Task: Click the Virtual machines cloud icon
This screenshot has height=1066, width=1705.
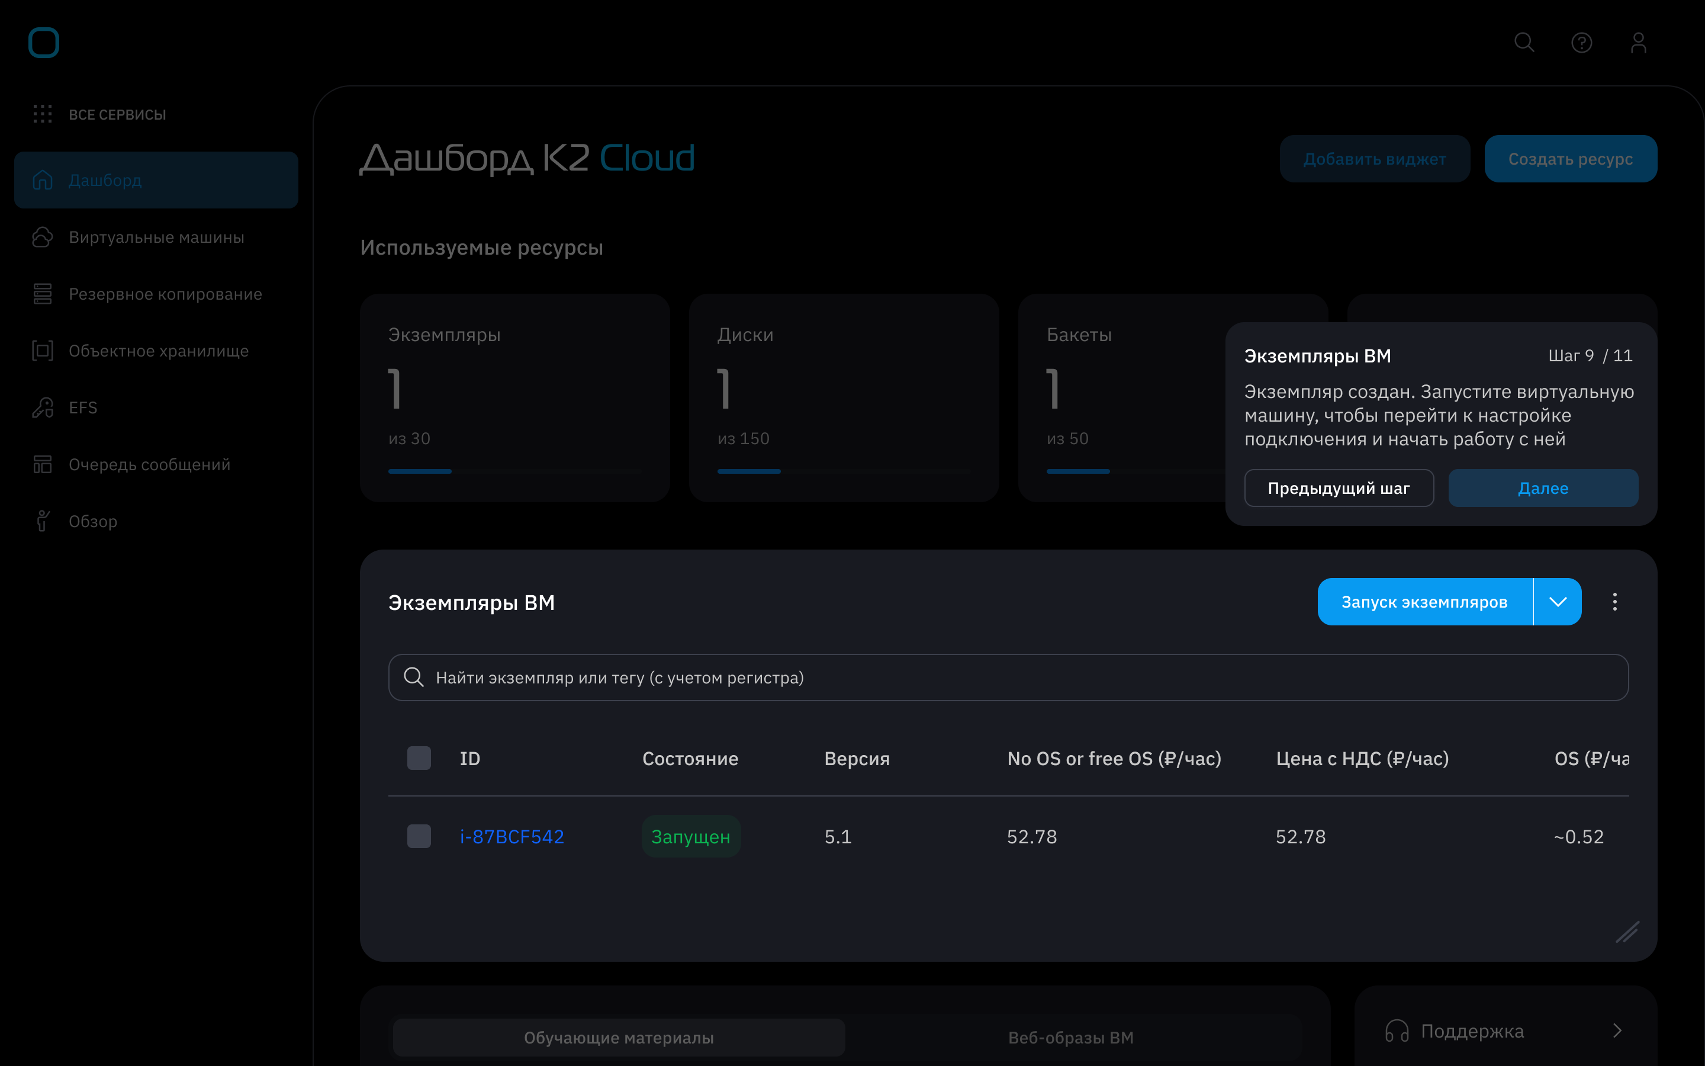Action: pyautogui.click(x=42, y=237)
